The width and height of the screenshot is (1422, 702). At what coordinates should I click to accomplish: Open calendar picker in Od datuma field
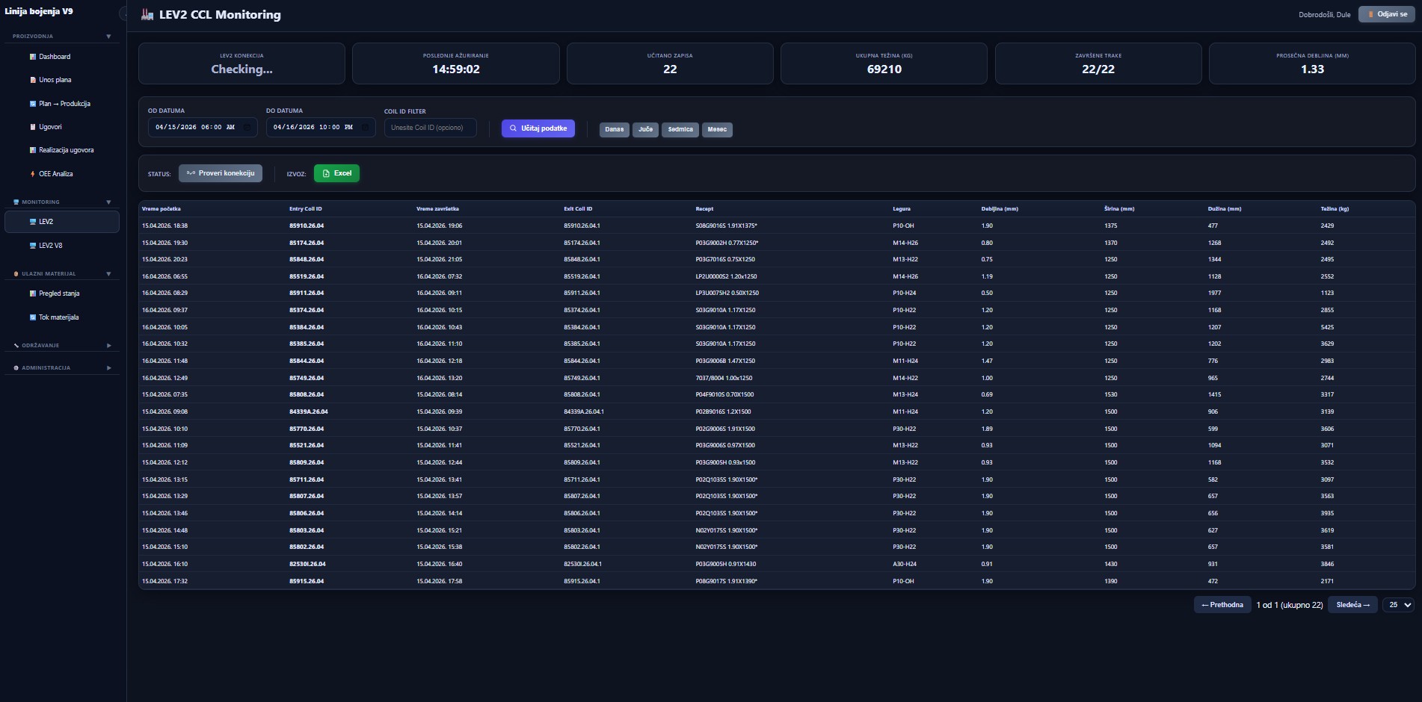tap(247, 128)
